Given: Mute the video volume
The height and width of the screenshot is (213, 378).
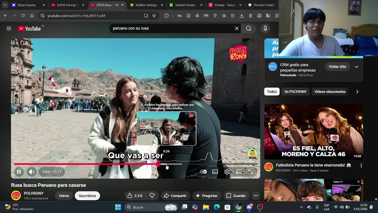Looking at the screenshot, I should pyautogui.click(x=32, y=172).
